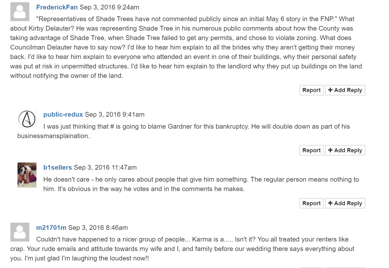Screen dimensions: 389x268
Task: Click the comment text starting "Couldn't have happened"
Action: pos(182,249)
